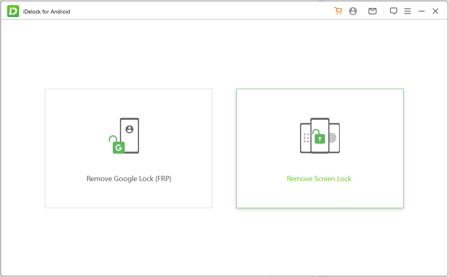The image size is (449, 277).
Task: Click the green padlock on the center phone
Action: coord(320,138)
